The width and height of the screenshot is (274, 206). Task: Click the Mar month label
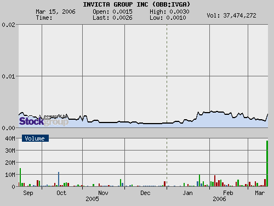click(x=260, y=193)
